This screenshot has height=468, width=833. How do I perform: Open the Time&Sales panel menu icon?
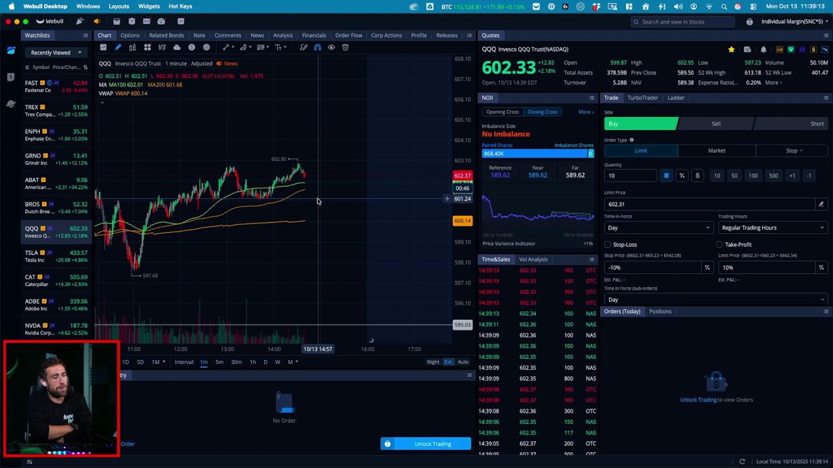click(592, 259)
